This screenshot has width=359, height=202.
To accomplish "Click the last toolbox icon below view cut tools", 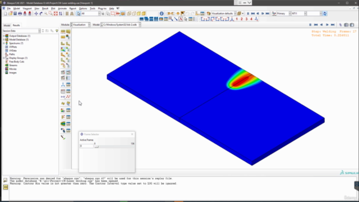I will 63,137.
